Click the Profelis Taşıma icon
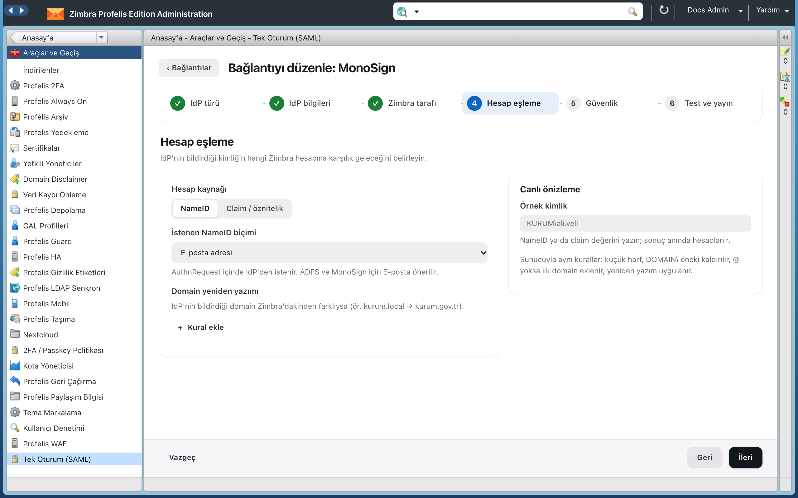Image resolution: width=798 pixels, height=498 pixels. pyautogui.click(x=15, y=319)
